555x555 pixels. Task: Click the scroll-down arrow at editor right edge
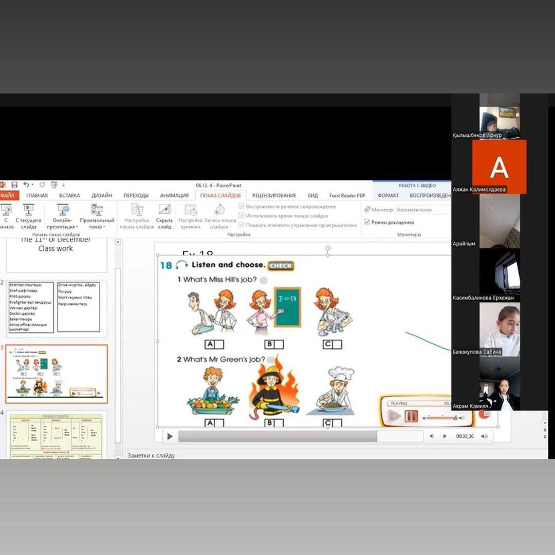[545, 422]
